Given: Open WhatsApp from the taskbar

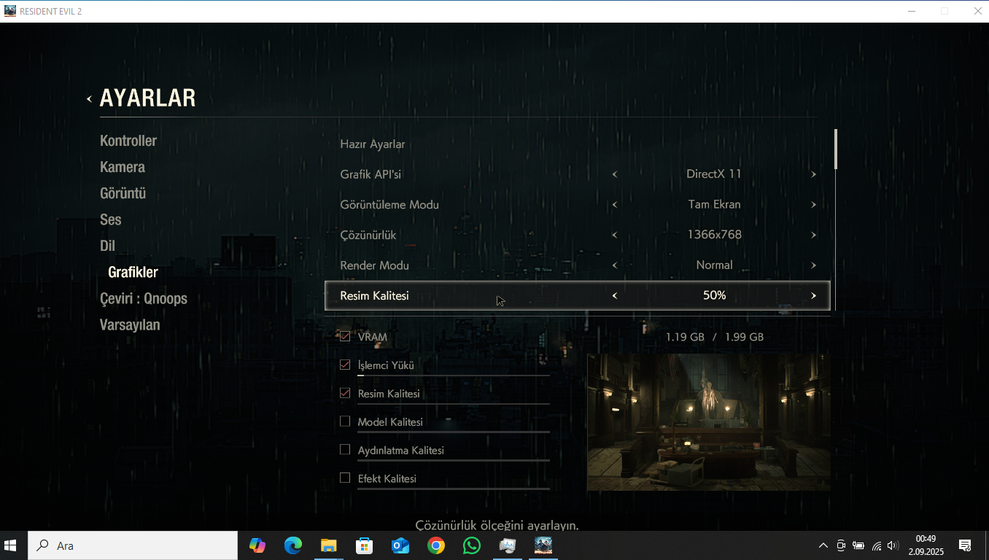Looking at the screenshot, I should [x=472, y=545].
